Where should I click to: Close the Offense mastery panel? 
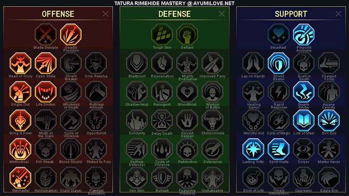[x=105, y=14]
